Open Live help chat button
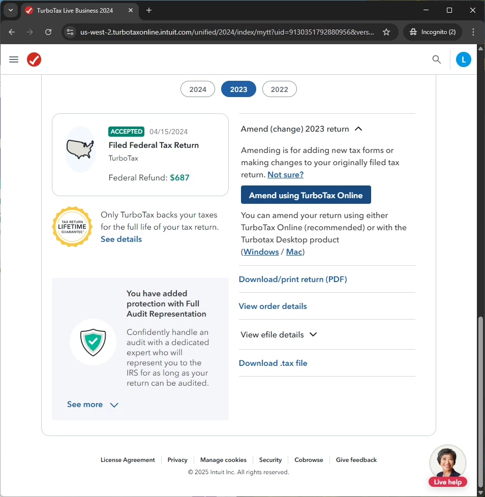The height and width of the screenshot is (497, 485). 447,466
